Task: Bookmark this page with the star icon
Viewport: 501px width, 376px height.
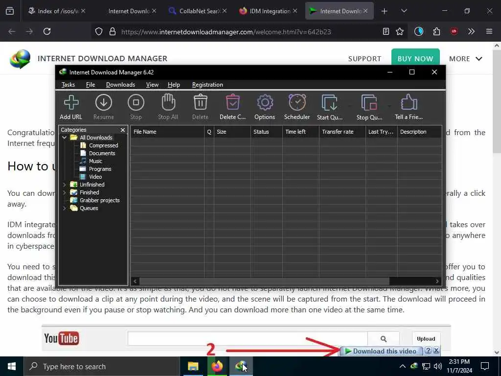Action: click(x=400, y=31)
